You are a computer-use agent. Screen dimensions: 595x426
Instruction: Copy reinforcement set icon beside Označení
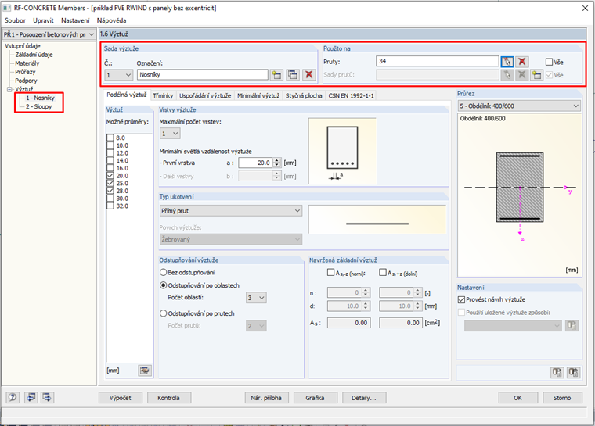(x=293, y=75)
